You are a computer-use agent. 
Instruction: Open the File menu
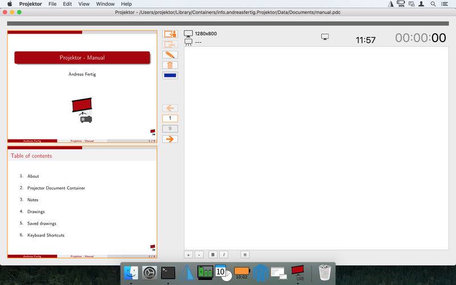tap(52, 4)
